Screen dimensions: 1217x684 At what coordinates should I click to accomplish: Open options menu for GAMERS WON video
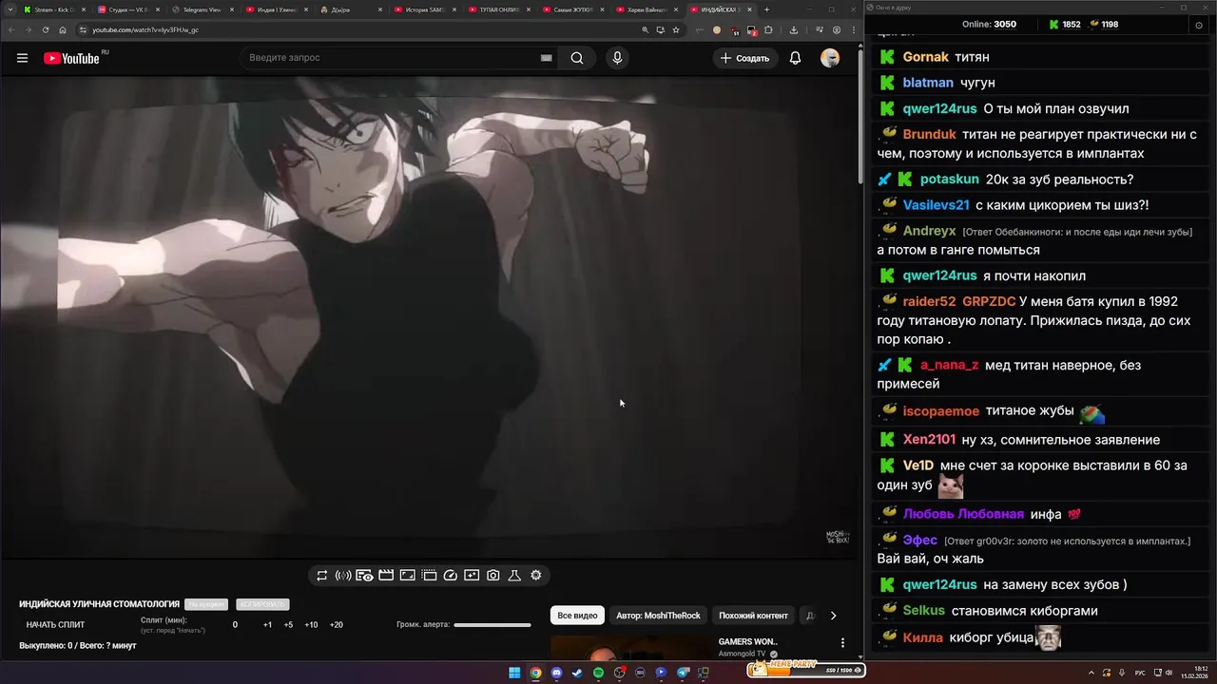(842, 643)
